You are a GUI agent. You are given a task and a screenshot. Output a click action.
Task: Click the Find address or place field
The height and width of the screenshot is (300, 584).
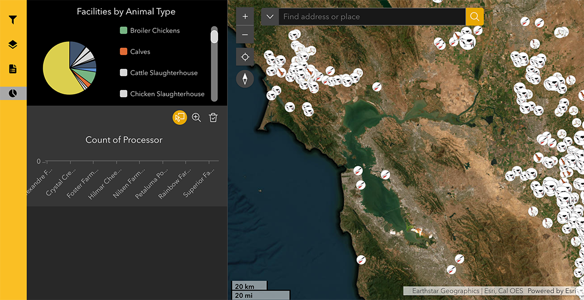[371, 17]
